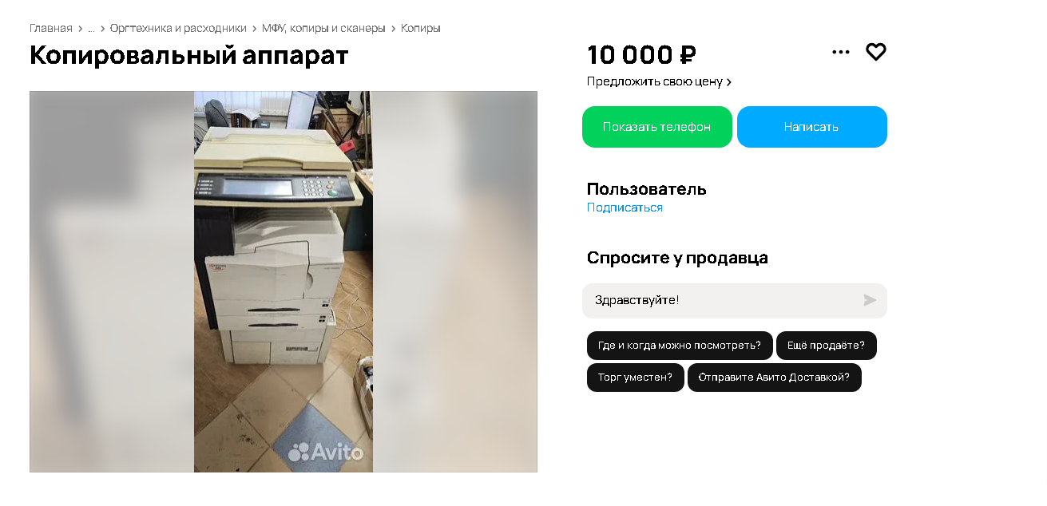Expand the collapsed breadcrumb ellipsis
Screen dimensions: 1047x506
click(x=91, y=28)
